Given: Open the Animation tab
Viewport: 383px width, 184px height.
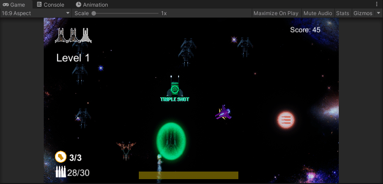Looking at the screenshot, I should click(92, 4).
